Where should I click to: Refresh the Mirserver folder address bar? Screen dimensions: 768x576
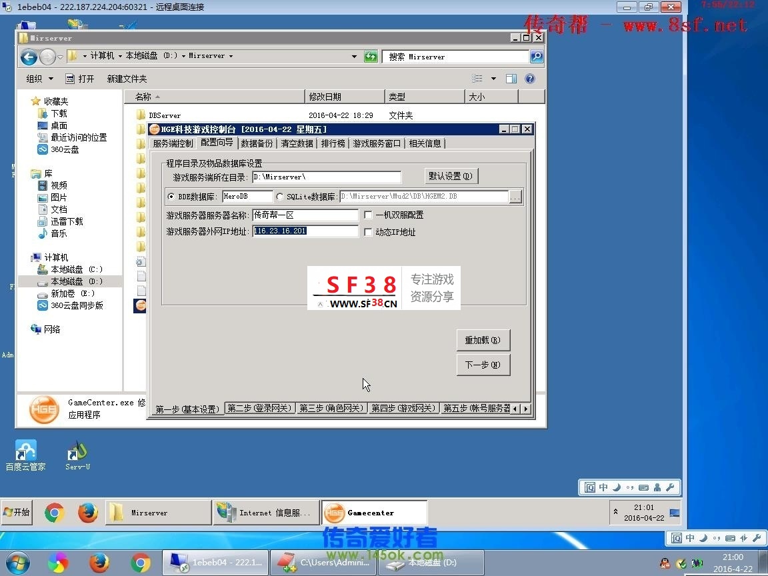(371, 56)
